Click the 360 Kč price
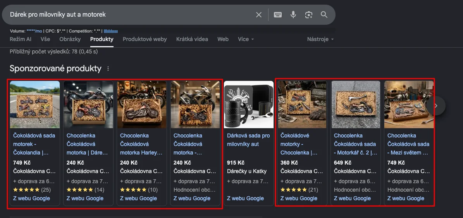The image size is (463, 218). (x=289, y=163)
